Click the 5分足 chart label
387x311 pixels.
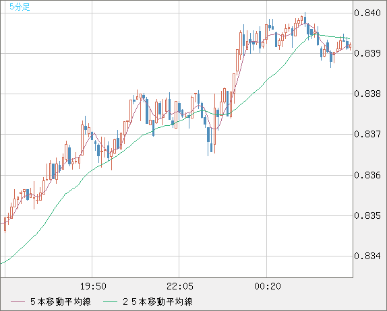20,7
